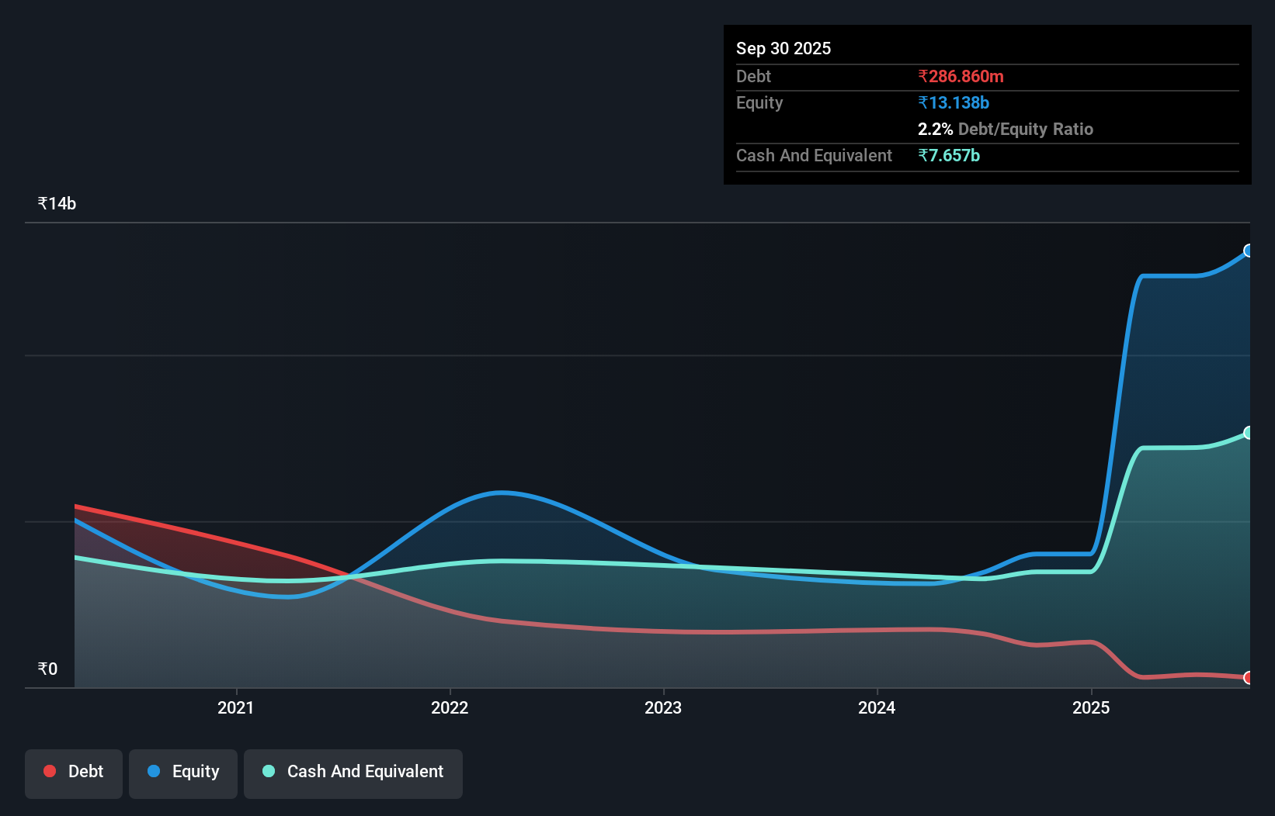Click the teal Cash And Equivalent legend dot

(x=267, y=772)
